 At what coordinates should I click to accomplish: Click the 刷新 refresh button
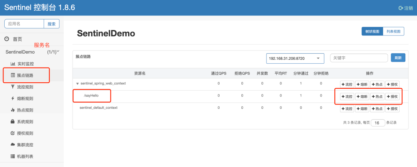tap(398, 58)
